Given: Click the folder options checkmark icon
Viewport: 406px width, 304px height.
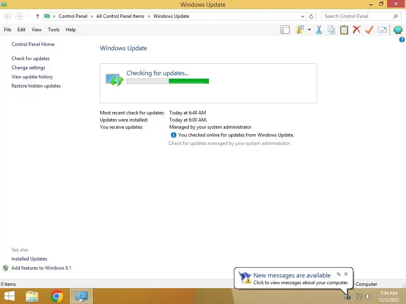Looking at the screenshot, I should 300,30.
